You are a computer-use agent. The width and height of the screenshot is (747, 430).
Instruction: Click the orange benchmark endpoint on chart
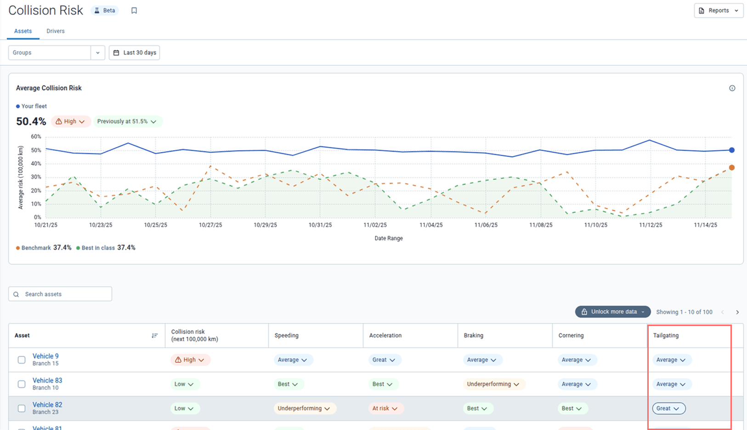click(x=731, y=168)
